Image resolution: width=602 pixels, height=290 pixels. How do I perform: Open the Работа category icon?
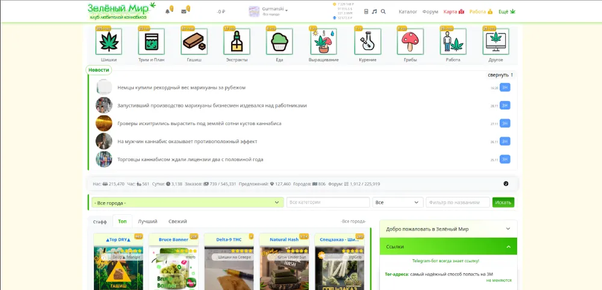tap(453, 42)
